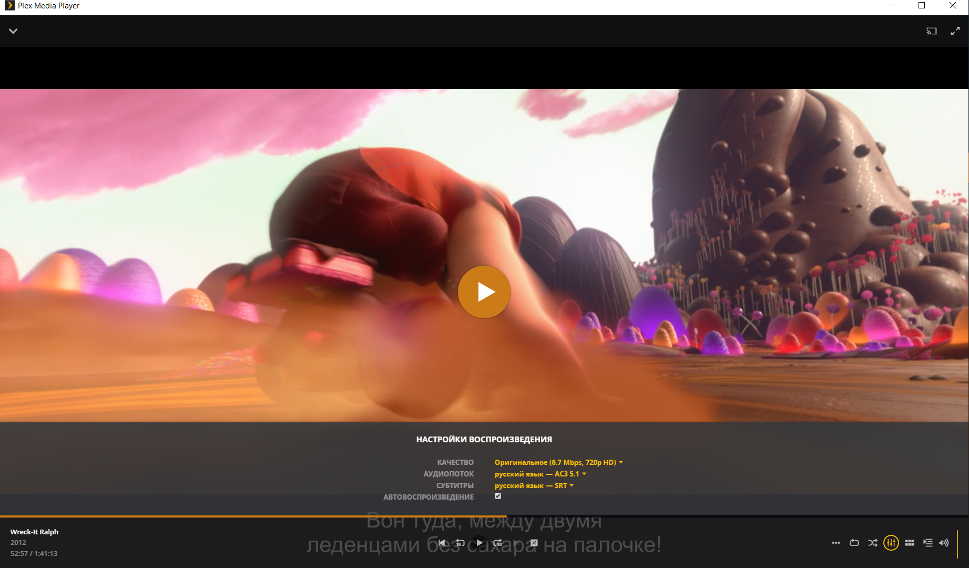This screenshot has height=568, width=969.
Task: Stop playback with the square X icon
Action: click(534, 543)
